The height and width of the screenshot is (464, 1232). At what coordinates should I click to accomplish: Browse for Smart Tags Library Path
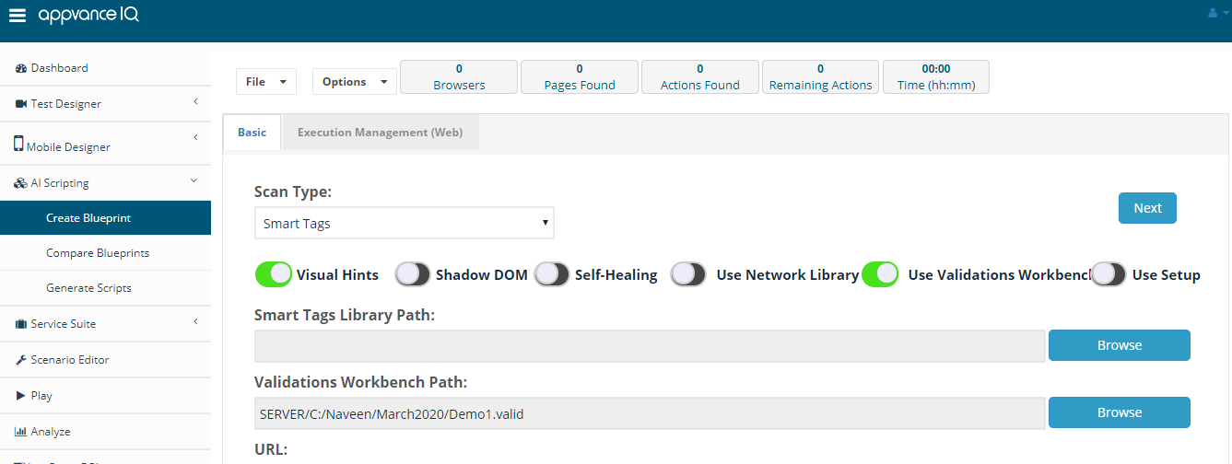tap(1120, 345)
